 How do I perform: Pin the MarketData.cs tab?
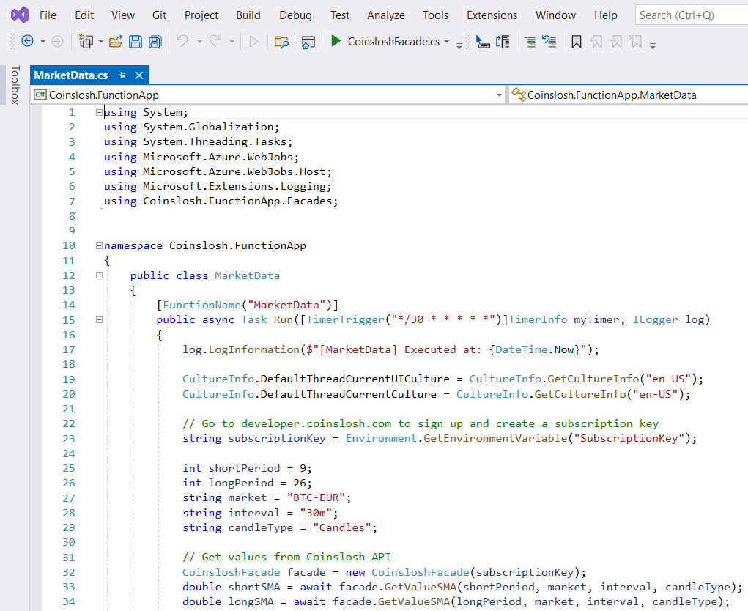coord(122,75)
